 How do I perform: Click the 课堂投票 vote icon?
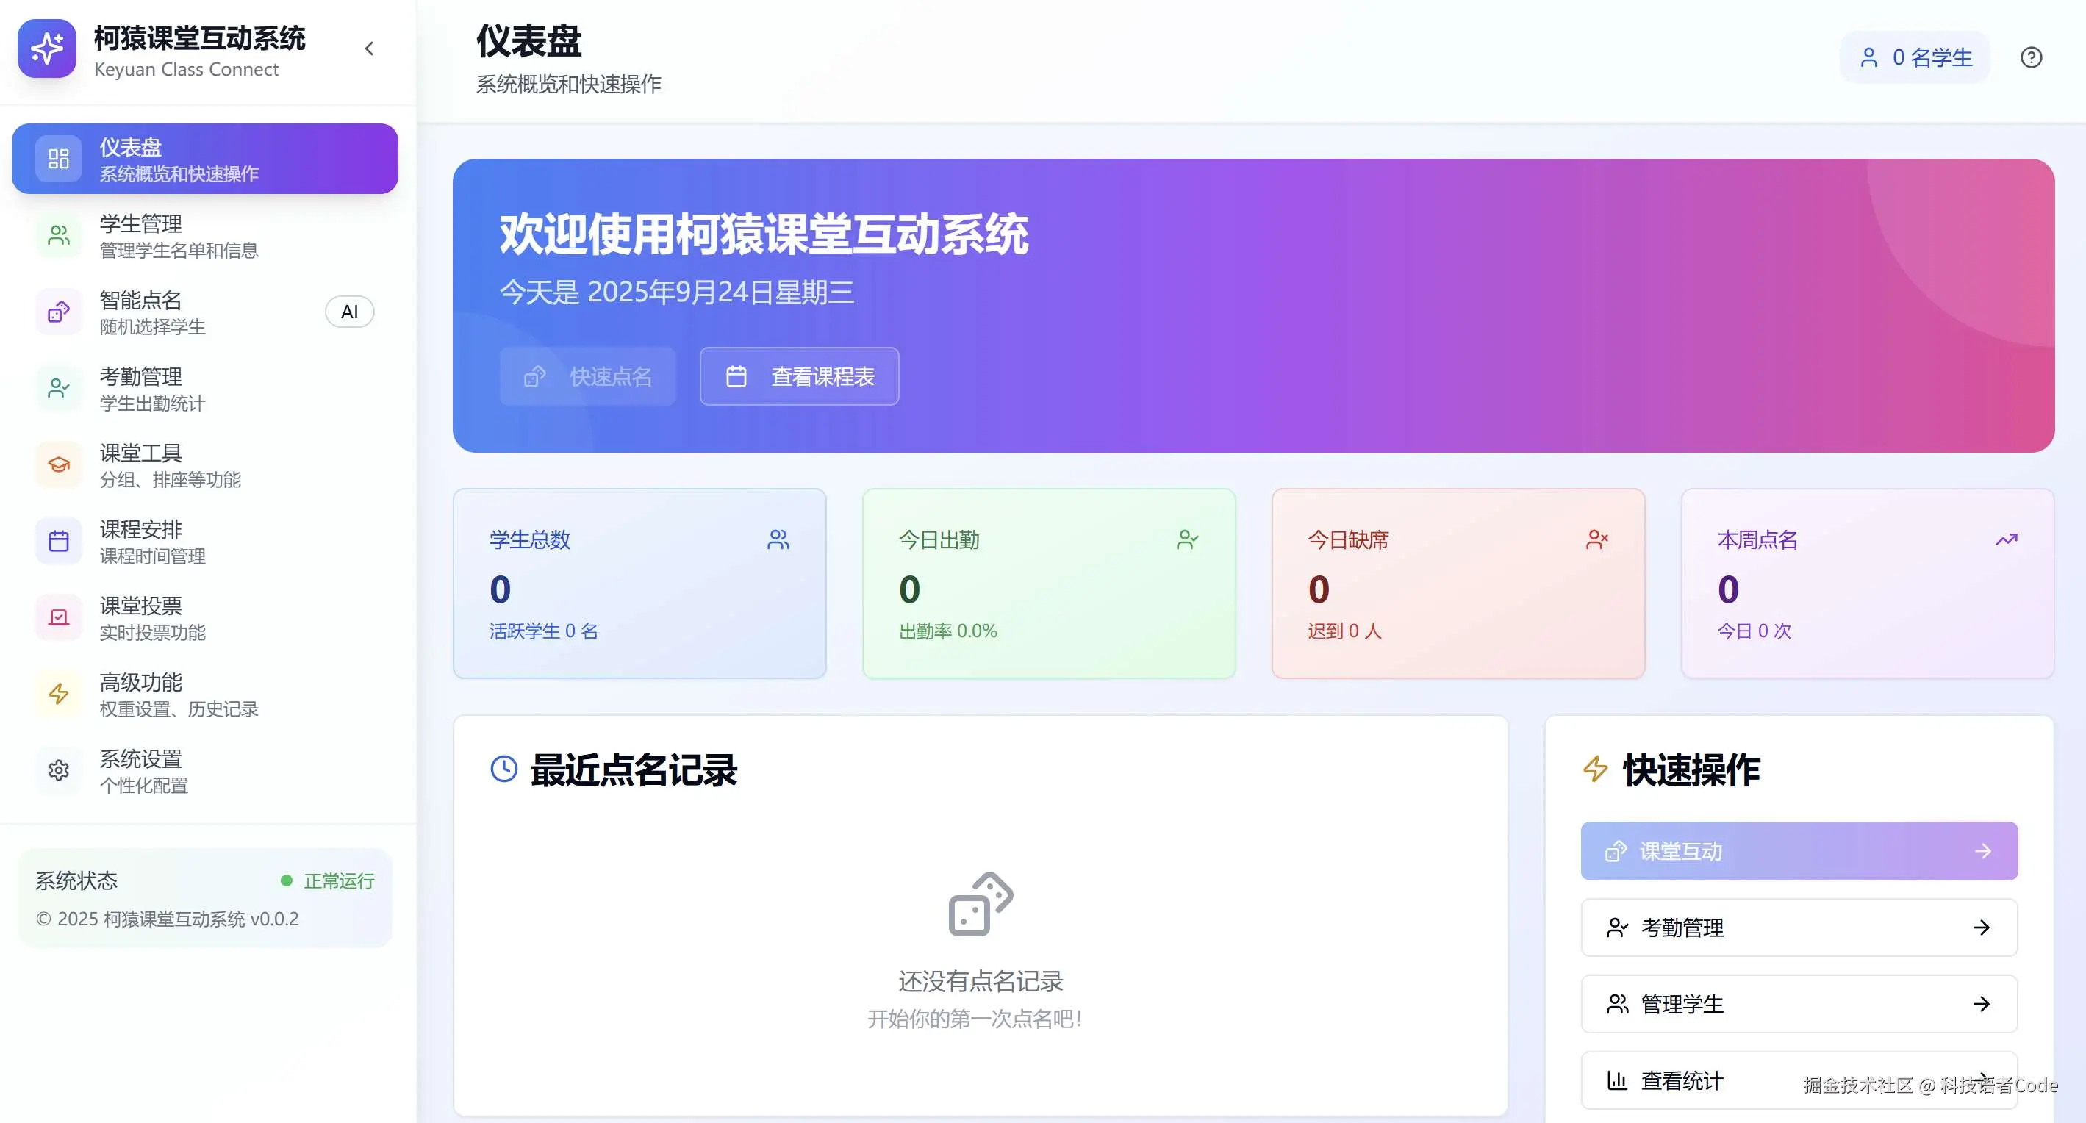tap(58, 618)
